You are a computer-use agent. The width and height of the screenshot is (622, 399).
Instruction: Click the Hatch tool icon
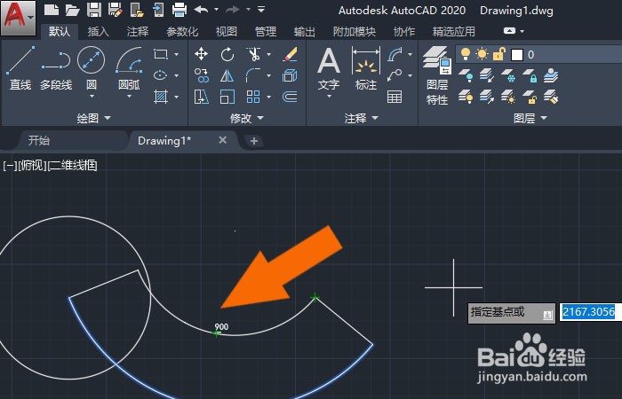161,97
